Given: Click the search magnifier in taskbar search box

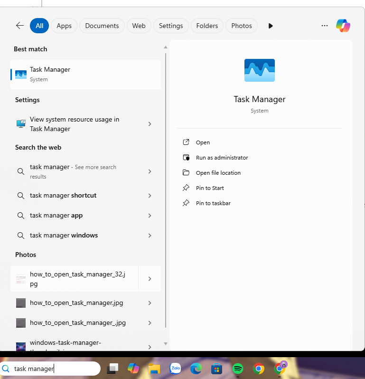Looking at the screenshot, I should [x=6, y=369].
